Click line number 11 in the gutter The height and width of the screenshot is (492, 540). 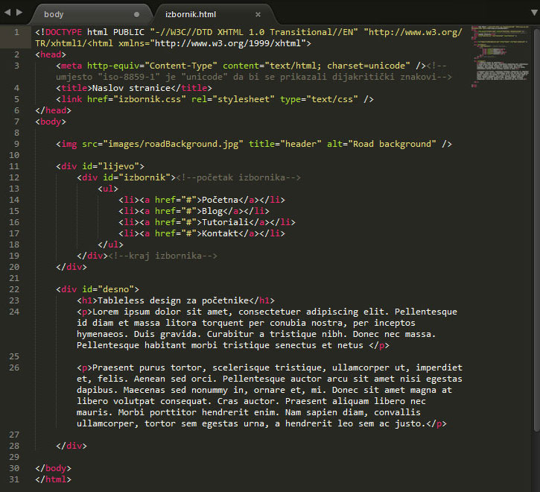point(16,166)
